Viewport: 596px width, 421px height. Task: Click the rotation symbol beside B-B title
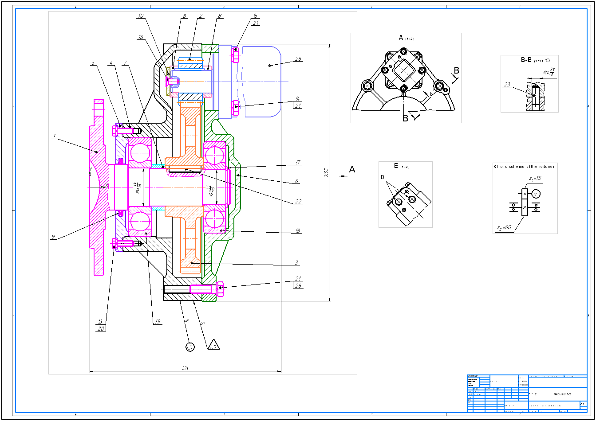coord(549,60)
